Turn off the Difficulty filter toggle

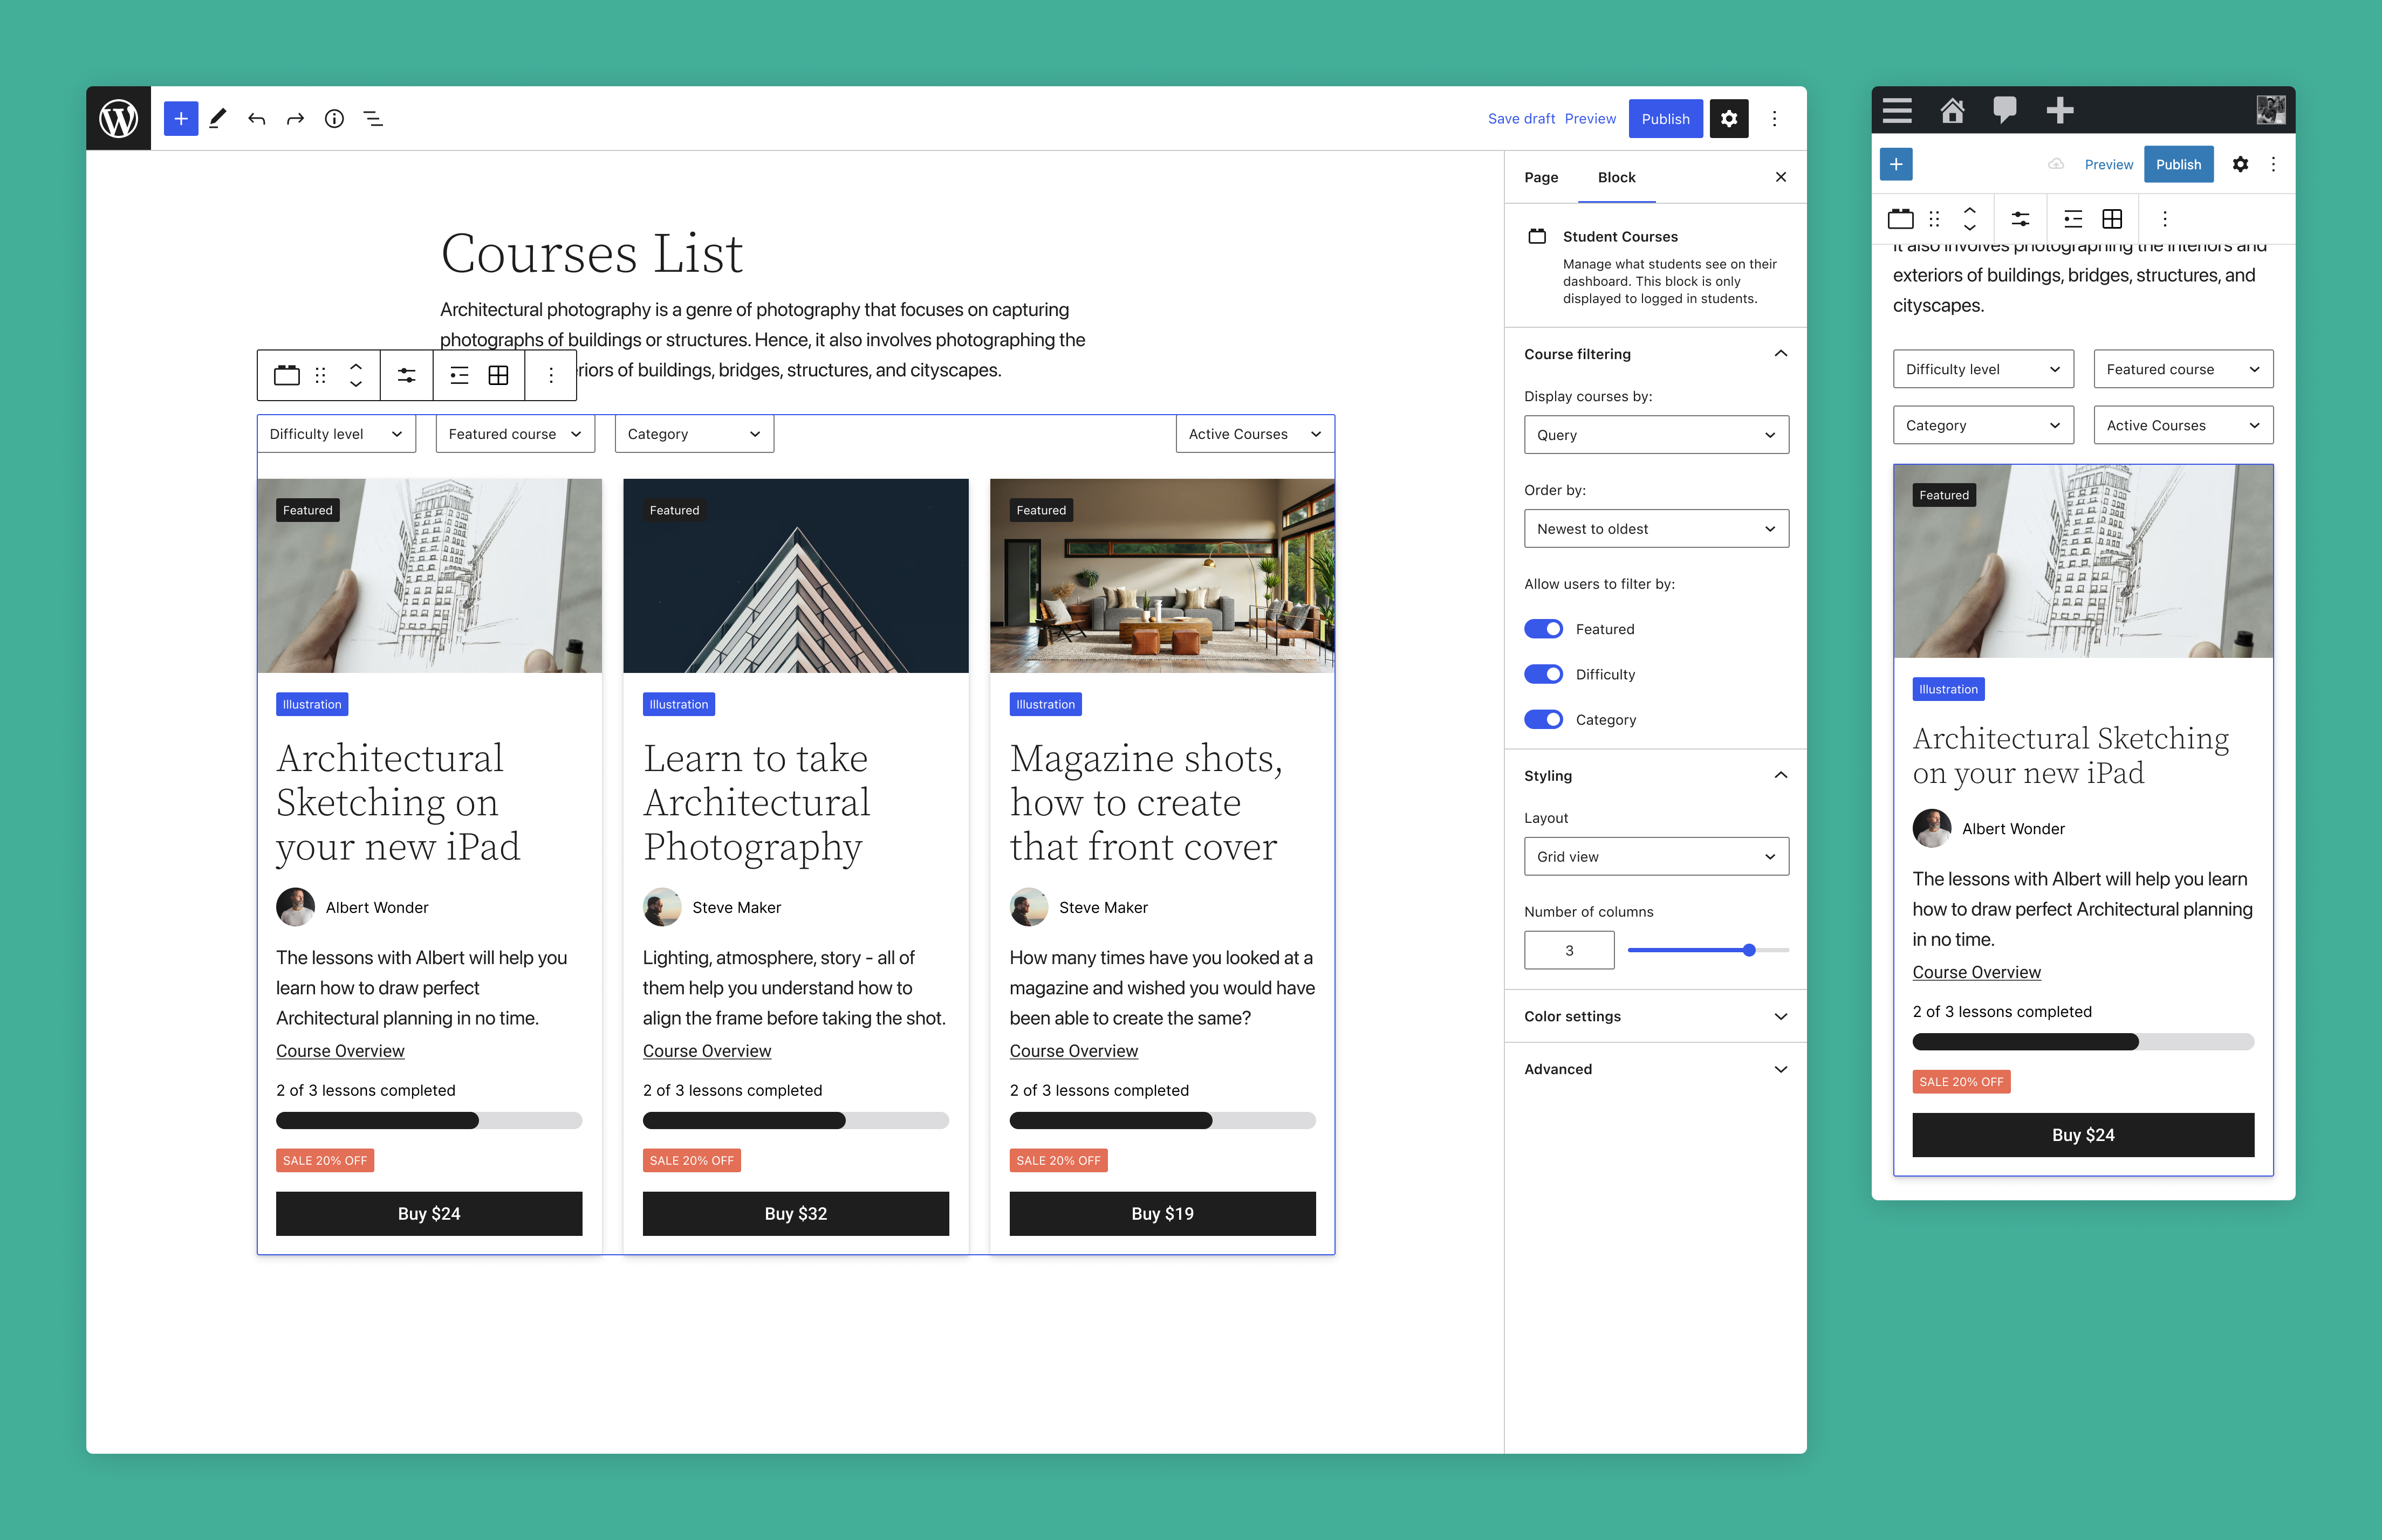[1543, 674]
